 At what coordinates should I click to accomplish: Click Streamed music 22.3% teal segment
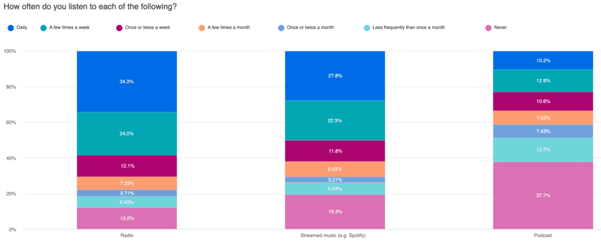[335, 120]
